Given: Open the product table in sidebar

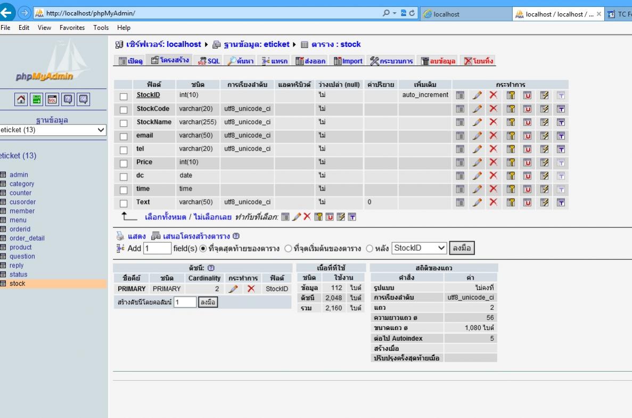Looking at the screenshot, I should [x=20, y=248].
